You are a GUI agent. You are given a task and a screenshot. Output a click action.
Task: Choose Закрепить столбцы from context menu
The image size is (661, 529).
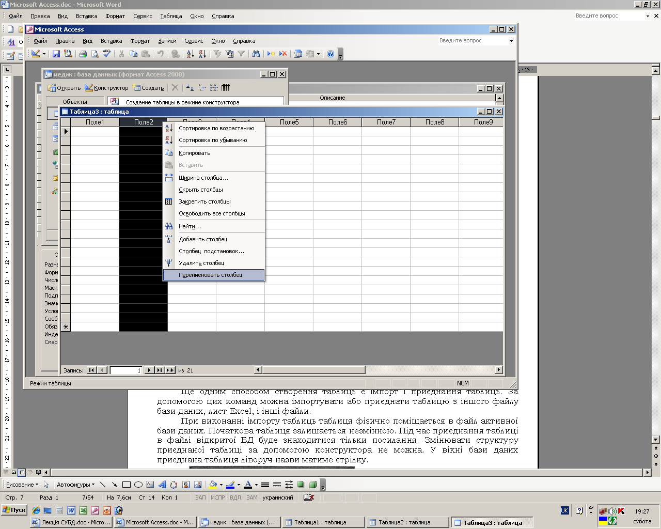pyautogui.click(x=214, y=201)
